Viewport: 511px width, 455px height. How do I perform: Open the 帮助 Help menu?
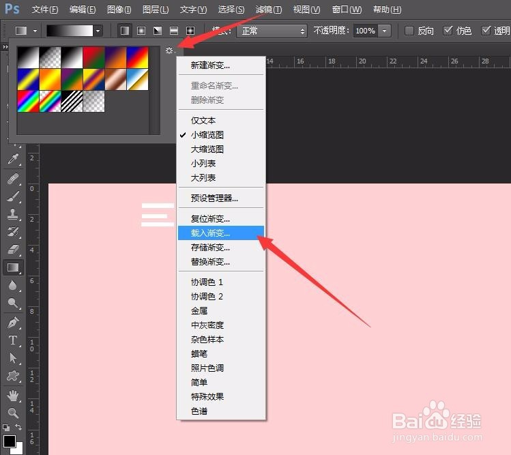(387, 10)
